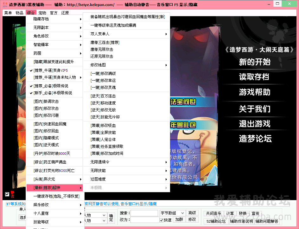Viewport: 299px width, 229px height.
Task: Click the app icon in the title bar
Action: pyautogui.click(x=5, y=4)
